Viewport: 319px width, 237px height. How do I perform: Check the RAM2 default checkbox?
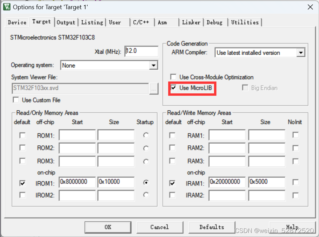(x=172, y=148)
